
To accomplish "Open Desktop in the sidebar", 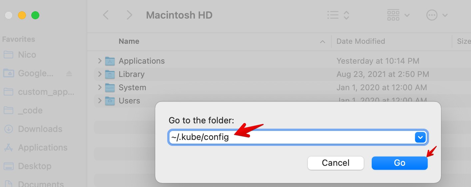I will 35,166.
